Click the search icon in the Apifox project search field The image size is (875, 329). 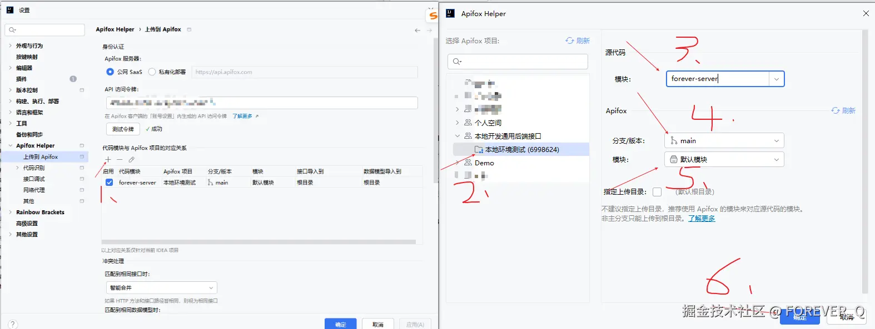[x=457, y=62]
